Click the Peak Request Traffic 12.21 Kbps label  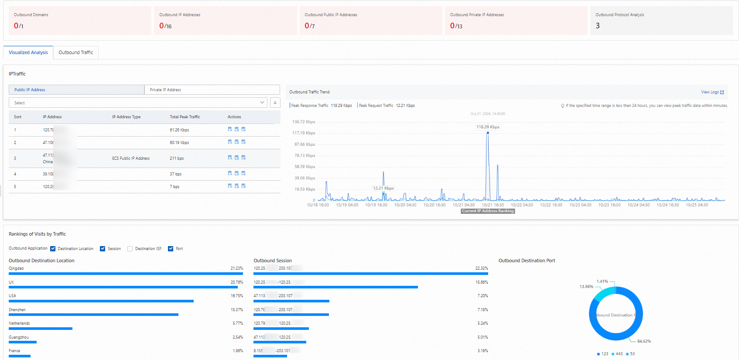click(x=387, y=106)
